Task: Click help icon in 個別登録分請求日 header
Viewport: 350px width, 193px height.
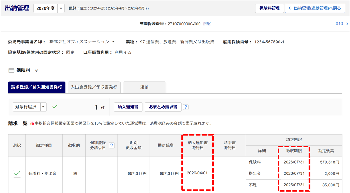Action: (112, 145)
